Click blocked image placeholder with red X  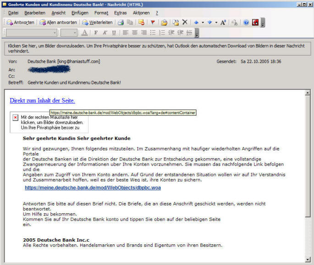tap(49, 122)
